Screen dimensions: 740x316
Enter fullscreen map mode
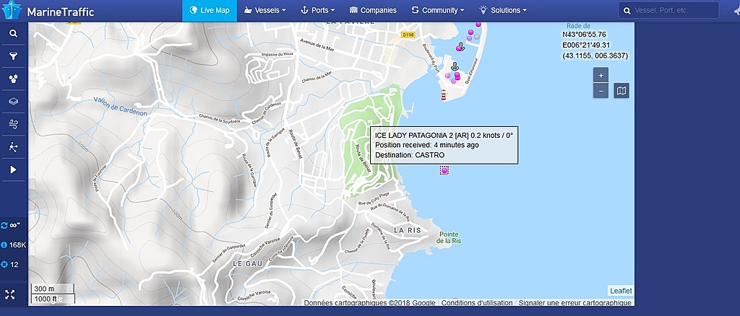(x=10, y=295)
